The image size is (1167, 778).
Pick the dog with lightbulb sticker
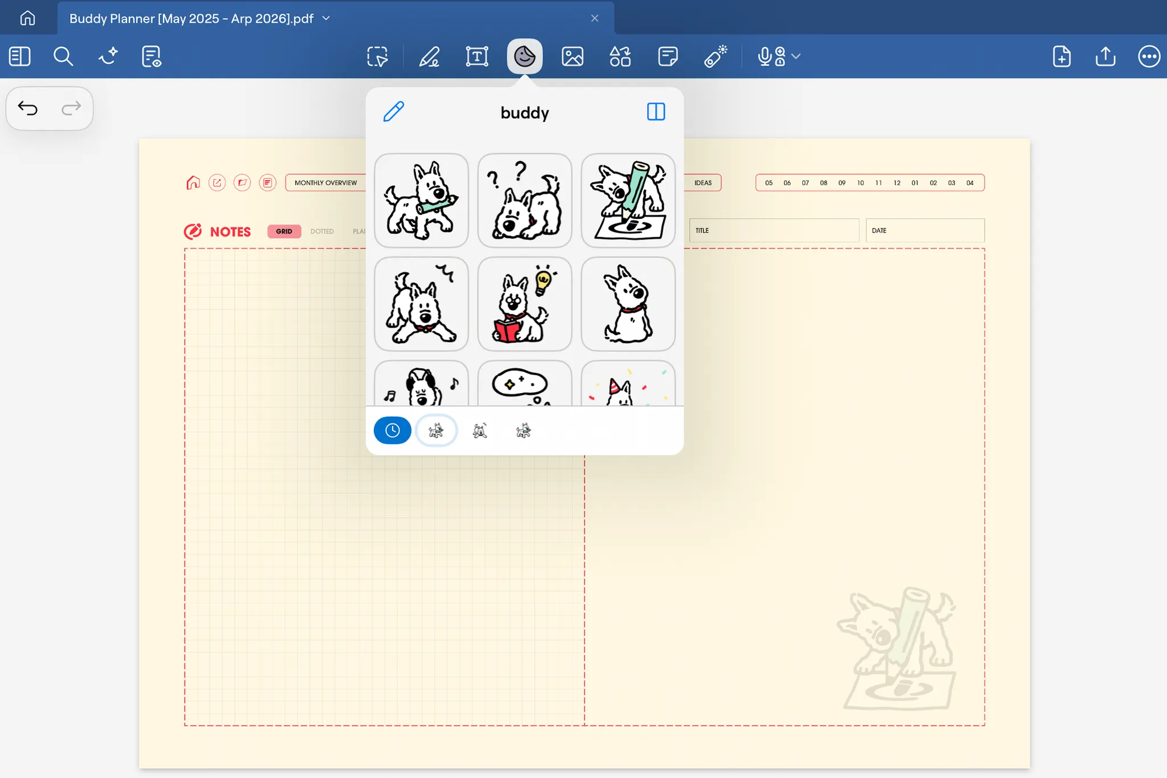(x=524, y=304)
